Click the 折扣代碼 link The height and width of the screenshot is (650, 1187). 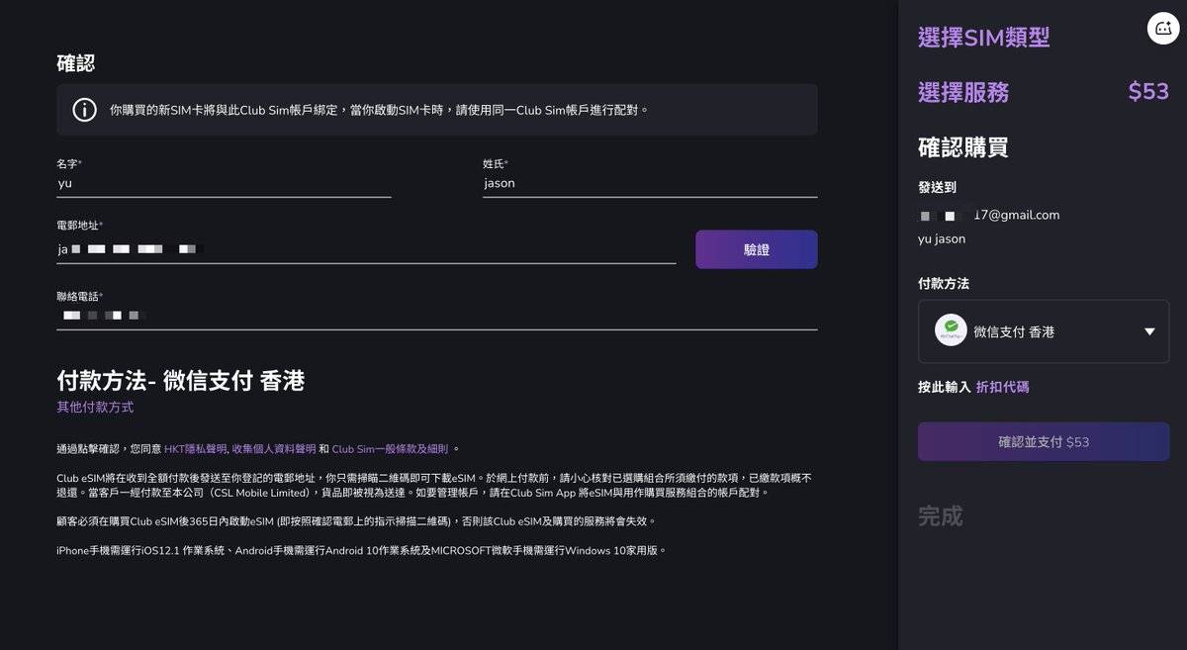1002,387
